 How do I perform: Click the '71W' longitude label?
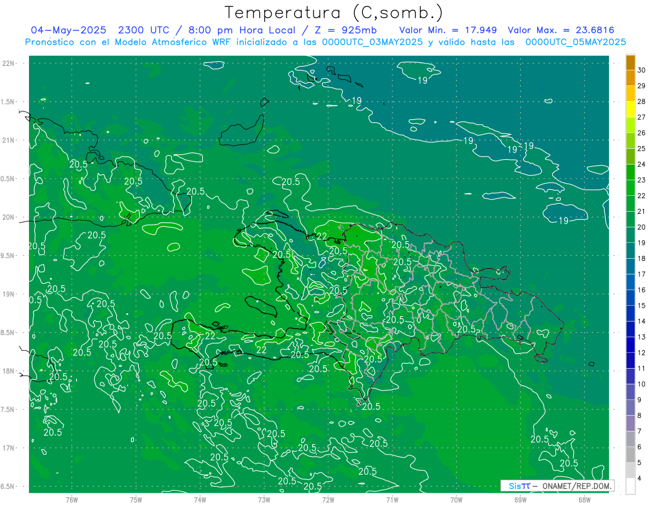tap(392, 499)
